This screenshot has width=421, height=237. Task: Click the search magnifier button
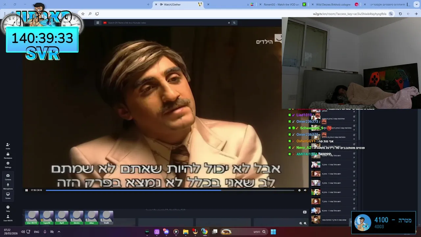(x=234, y=23)
